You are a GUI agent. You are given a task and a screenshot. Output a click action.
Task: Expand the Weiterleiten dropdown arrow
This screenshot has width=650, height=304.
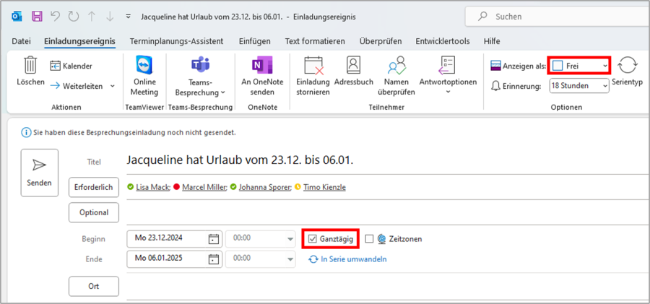click(113, 86)
